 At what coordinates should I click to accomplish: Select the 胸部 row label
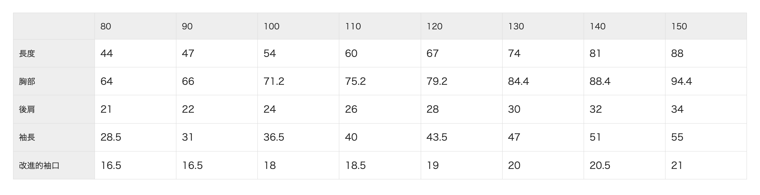click(x=27, y=81)
